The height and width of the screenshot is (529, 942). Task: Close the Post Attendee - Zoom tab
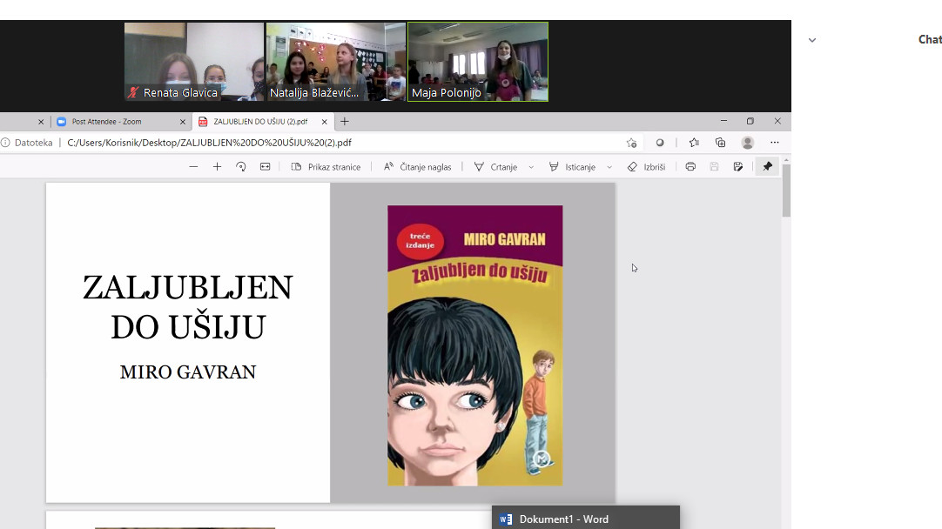pos(183,122)
